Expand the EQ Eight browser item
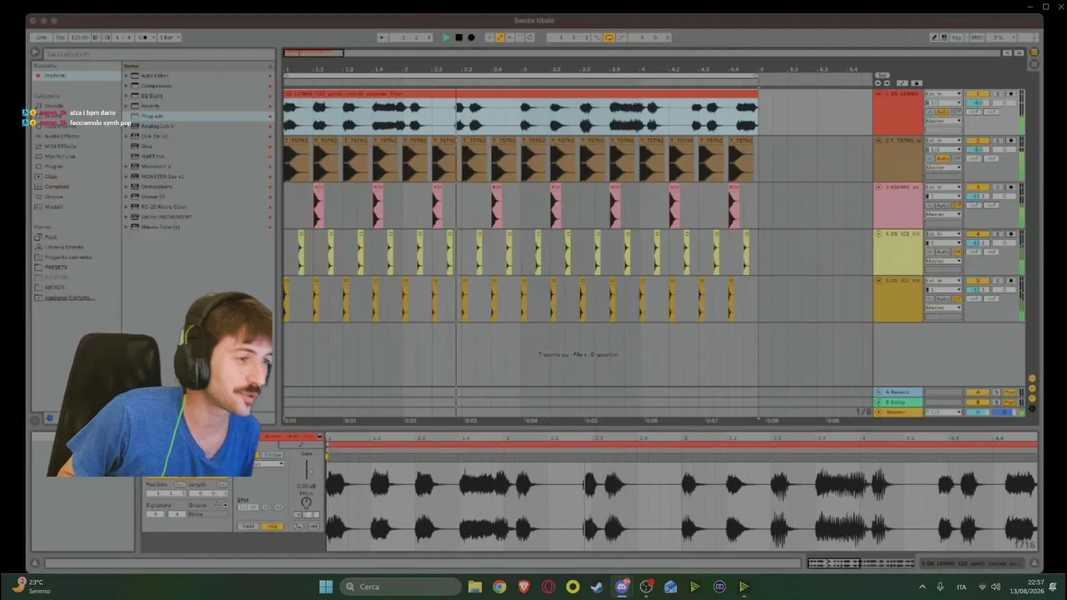Screen dimensions: 1067x600 (127, 96)
